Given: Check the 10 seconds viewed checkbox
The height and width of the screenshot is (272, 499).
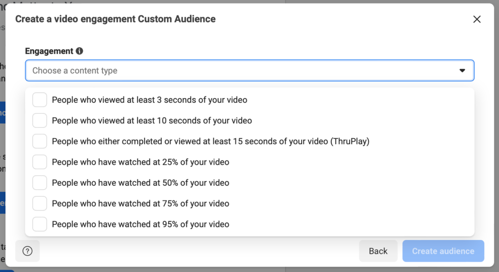Looking at the screenshot, I should (x=39, y=121).
